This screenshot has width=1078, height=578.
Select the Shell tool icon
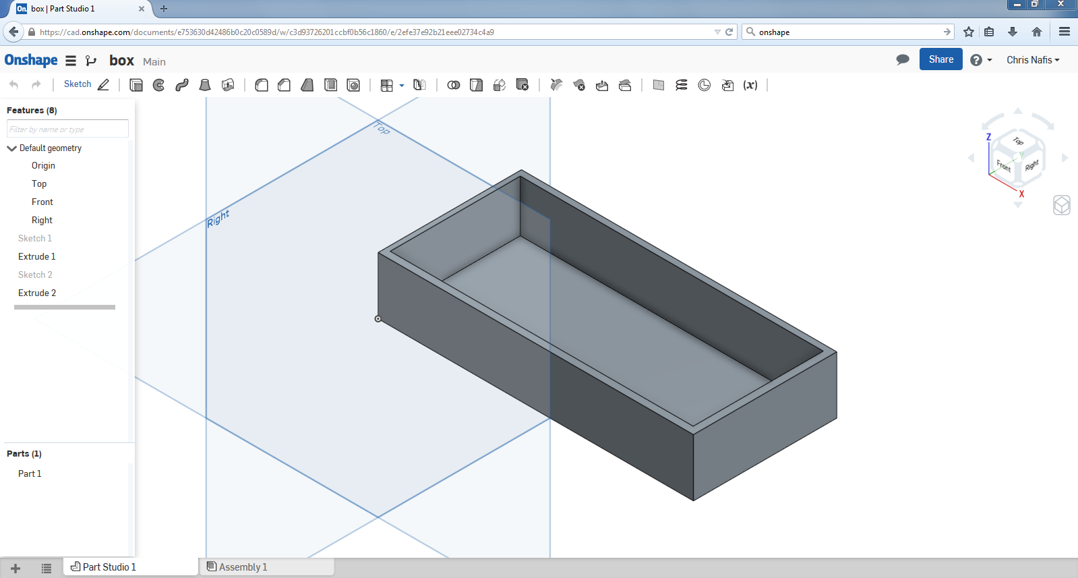click(x=330, y=85)
